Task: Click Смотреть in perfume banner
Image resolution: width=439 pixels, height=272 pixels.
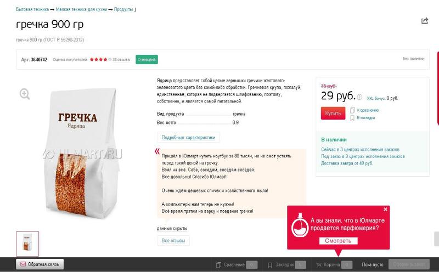Action: (338, 241)
